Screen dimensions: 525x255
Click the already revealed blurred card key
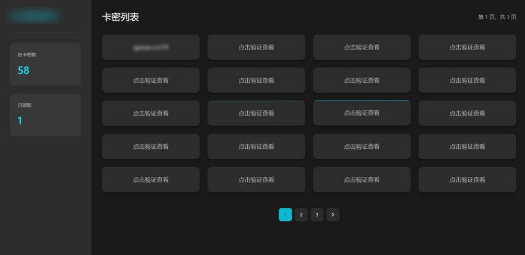point(151,47)
